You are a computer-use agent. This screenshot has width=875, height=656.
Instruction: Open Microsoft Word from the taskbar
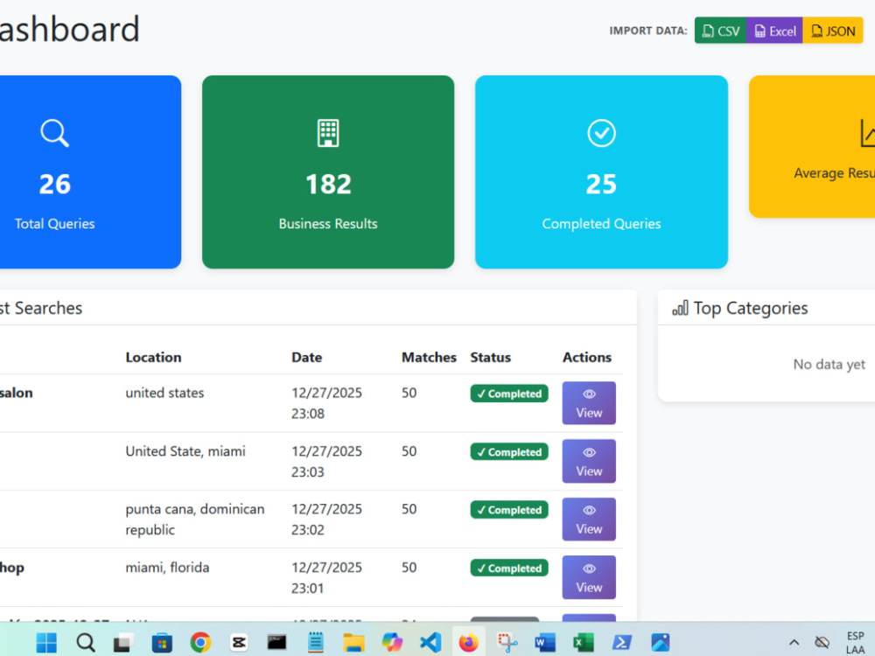click(x=544, y=643)
